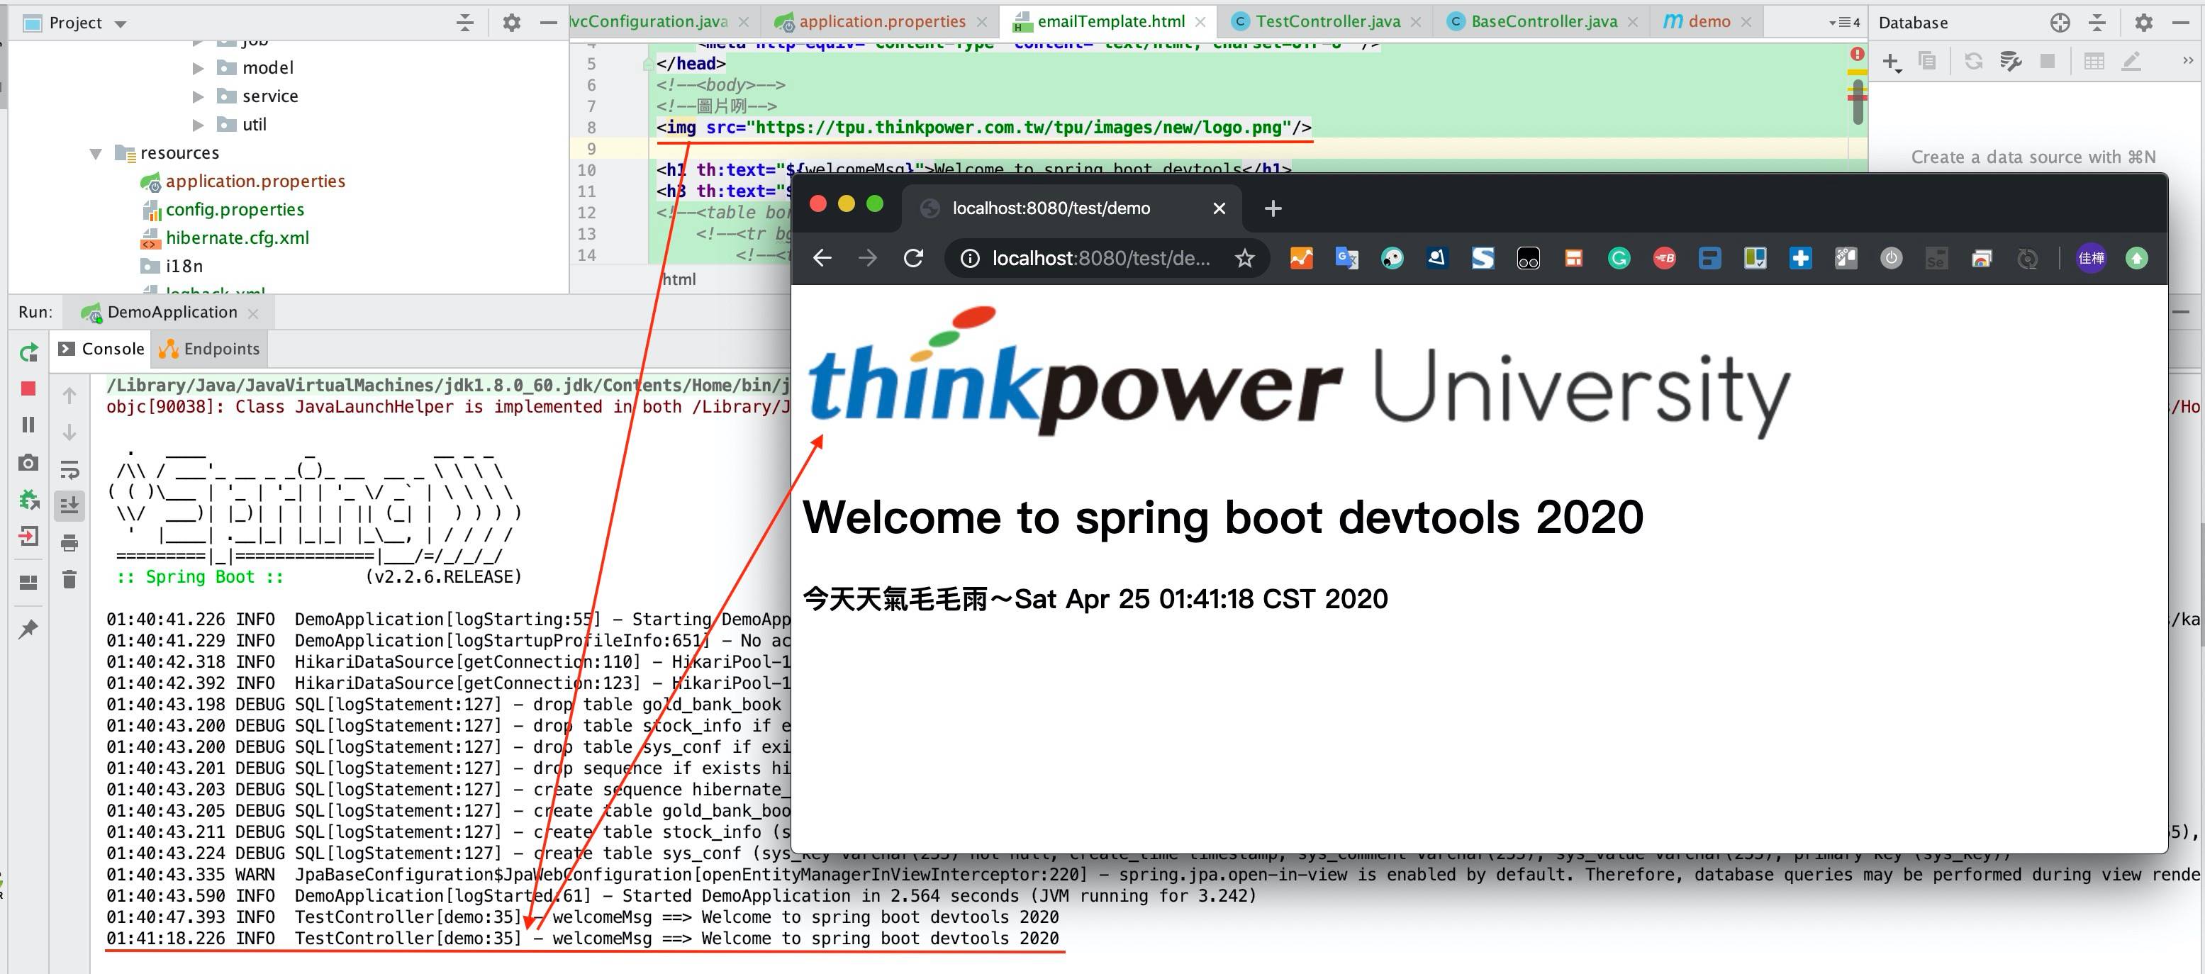
Task: Take a thread dump with the camera icon
Action: (x=28, y=462)
